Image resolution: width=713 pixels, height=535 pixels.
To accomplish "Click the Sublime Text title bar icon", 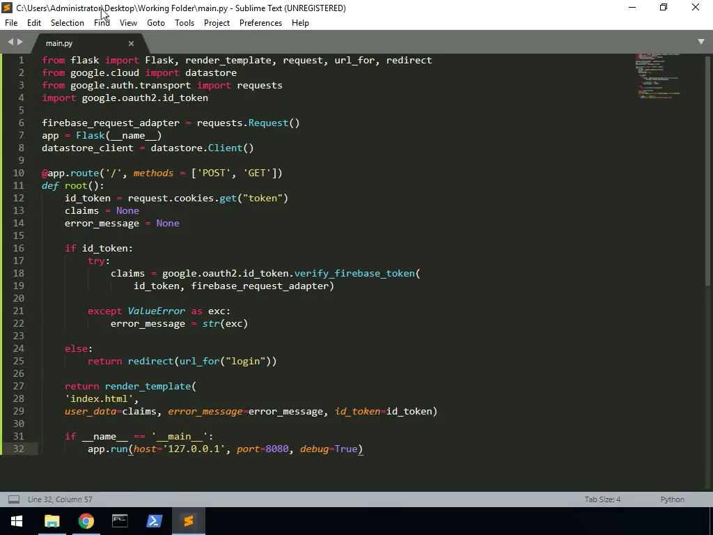I will 7,8.
